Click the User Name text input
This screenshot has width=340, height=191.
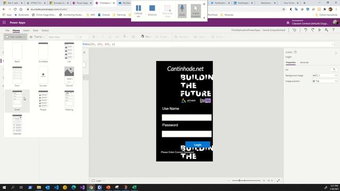click(186, 117)
